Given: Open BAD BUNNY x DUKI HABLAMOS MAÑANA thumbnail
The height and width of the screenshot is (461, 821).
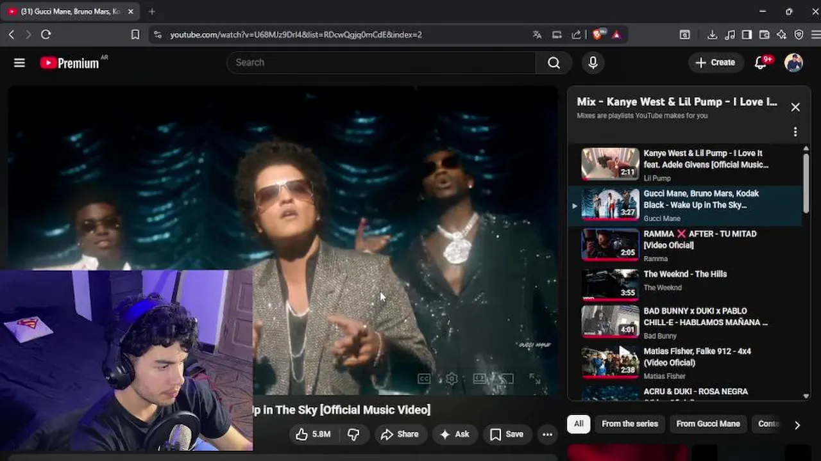Looking at the screenshot, I should click(610, 321).
